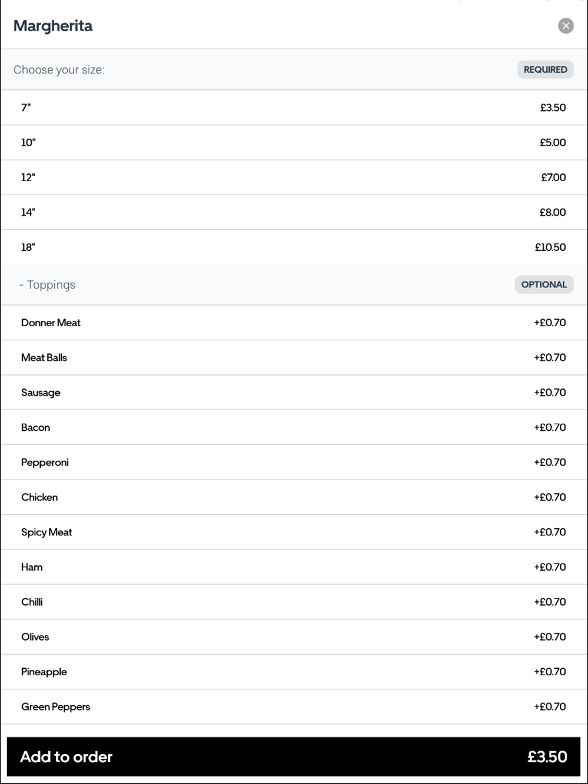Viewport: 588px width, 784px height.
Task: Click the Add to order button
Action: click(x=294, y=757)
